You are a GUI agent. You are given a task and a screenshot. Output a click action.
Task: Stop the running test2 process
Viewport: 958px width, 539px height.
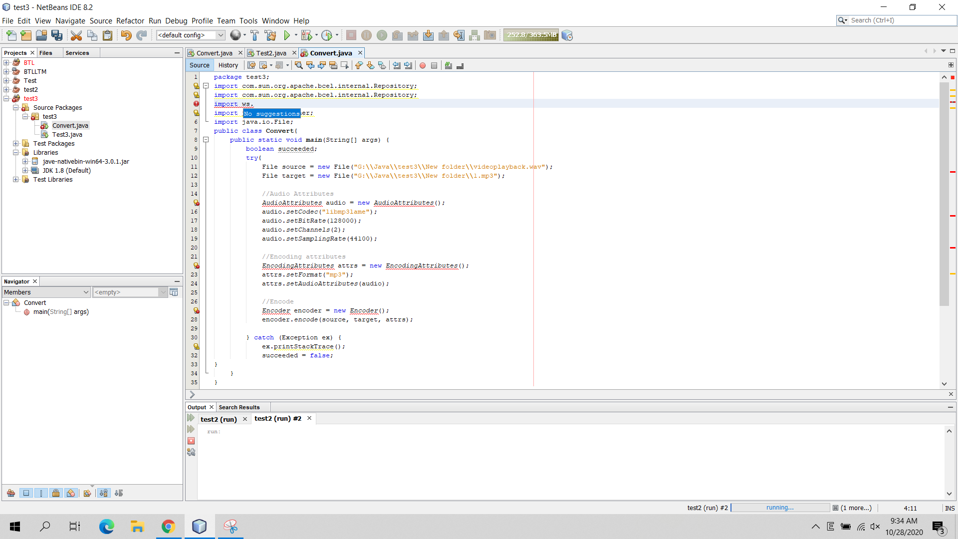192,441
